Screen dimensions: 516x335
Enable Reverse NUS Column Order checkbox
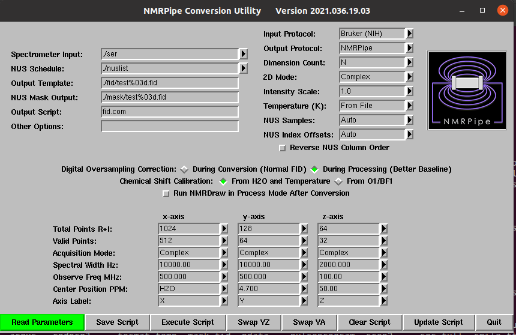pos(283,148)
